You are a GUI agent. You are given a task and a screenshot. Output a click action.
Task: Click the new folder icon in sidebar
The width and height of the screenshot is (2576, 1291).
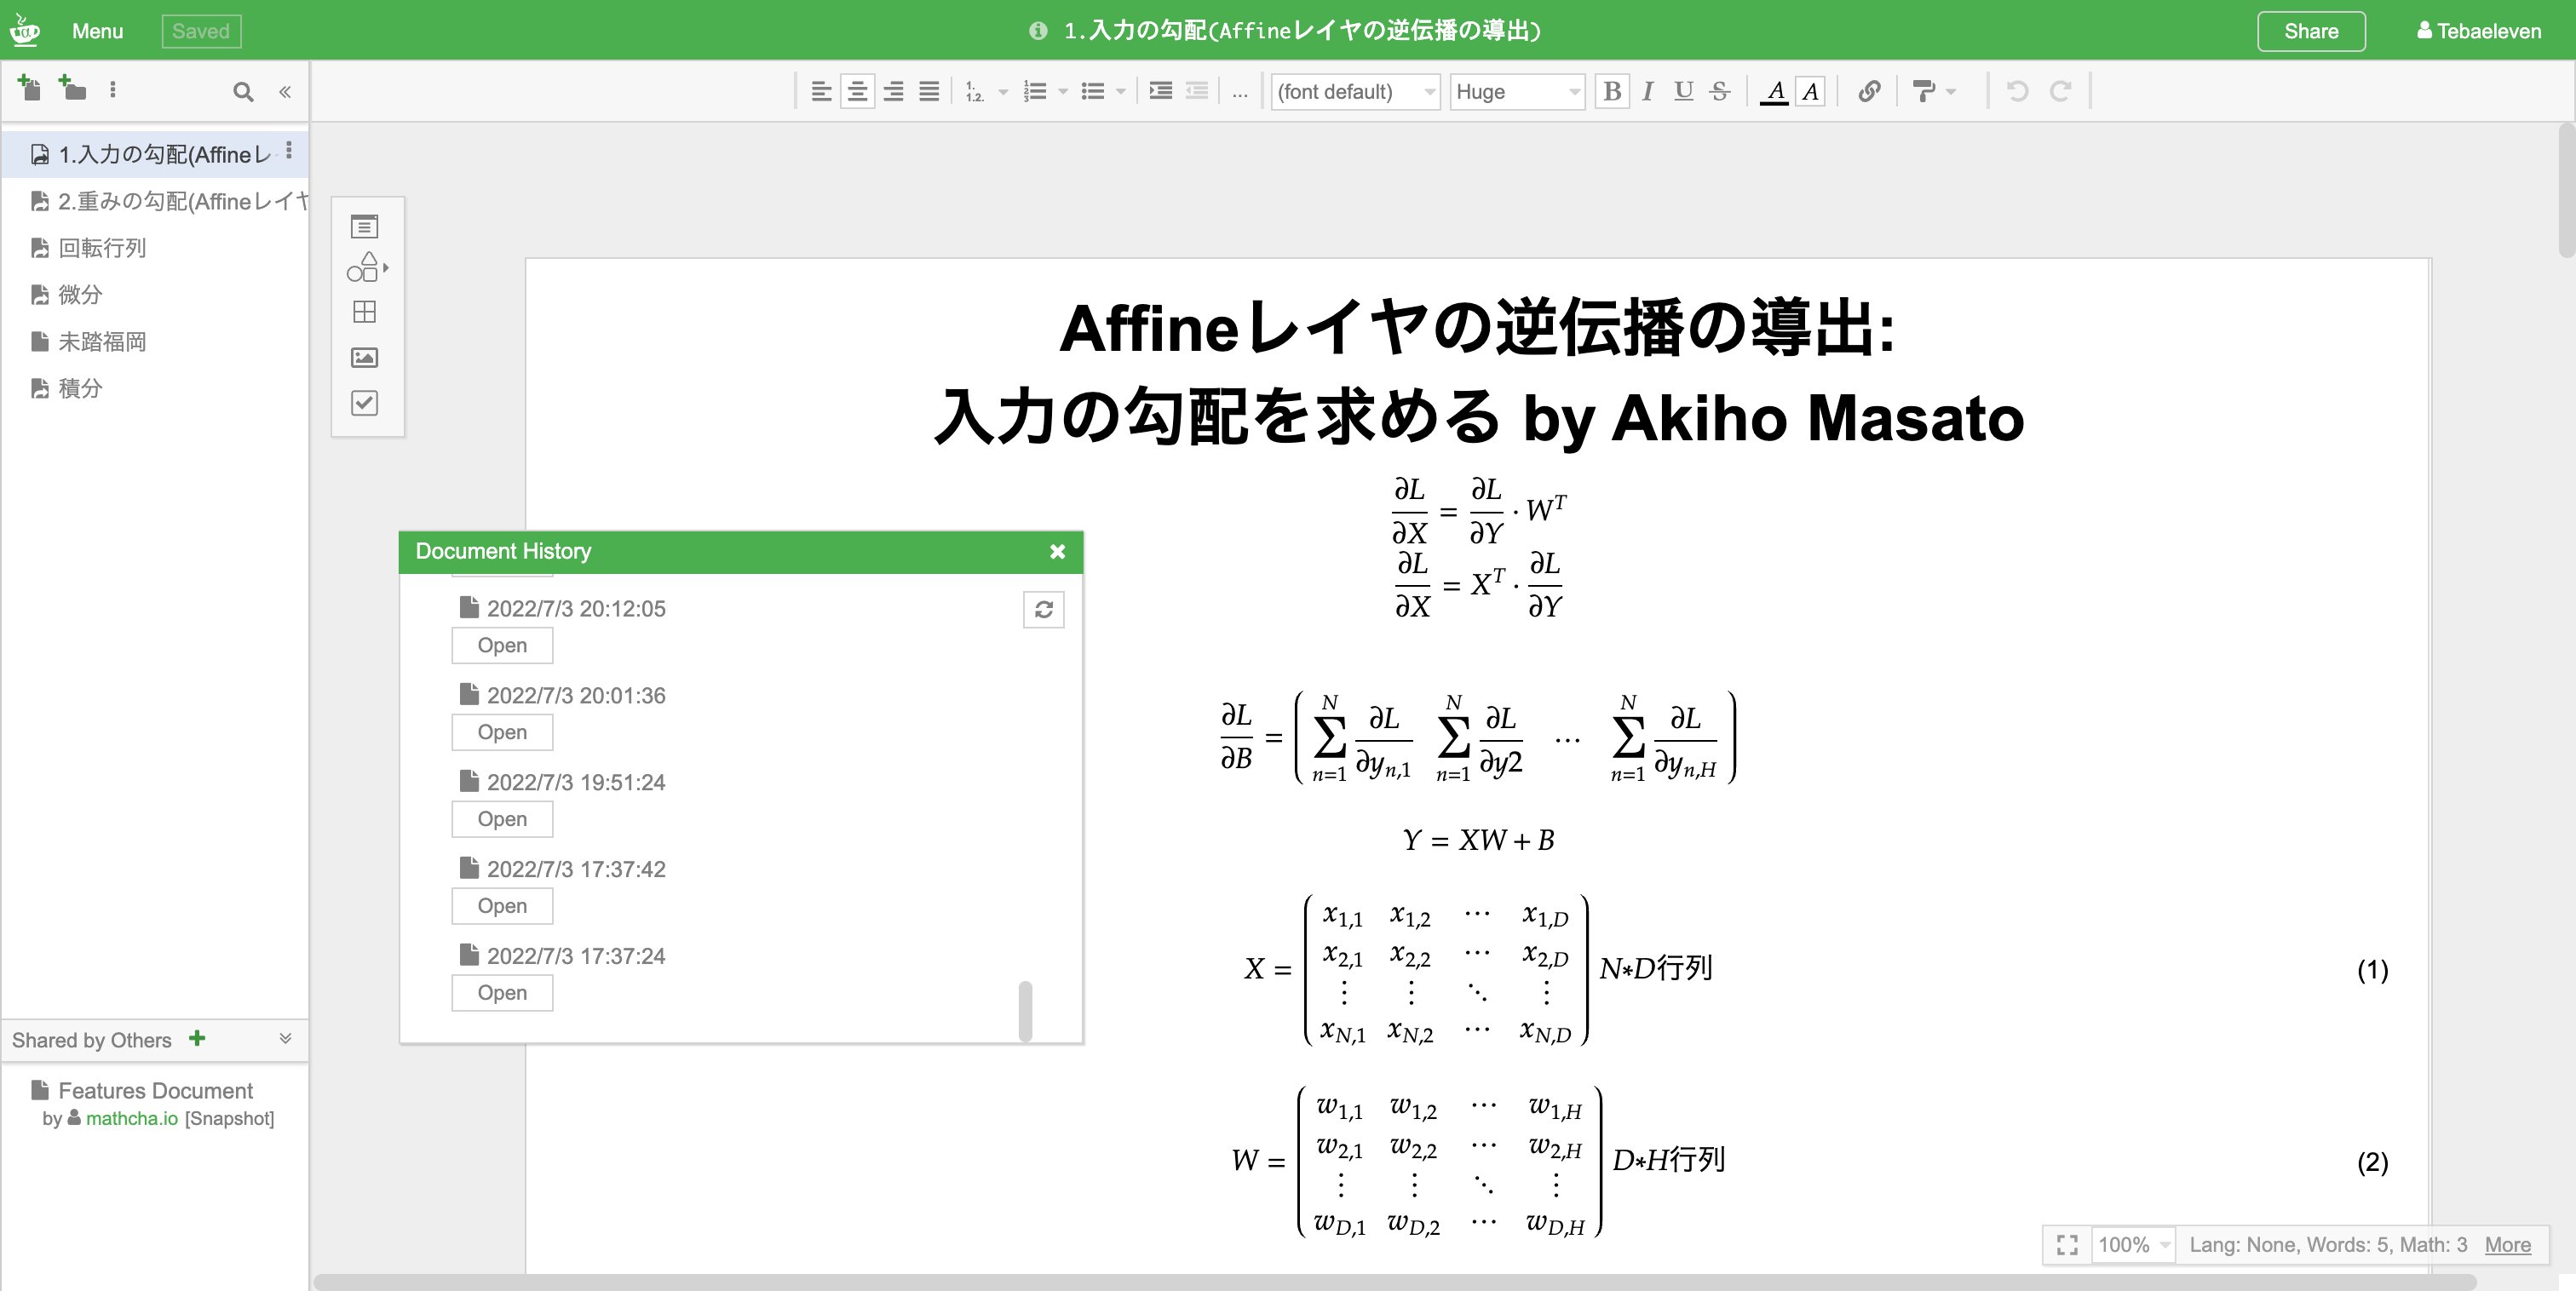click(72, 89)
